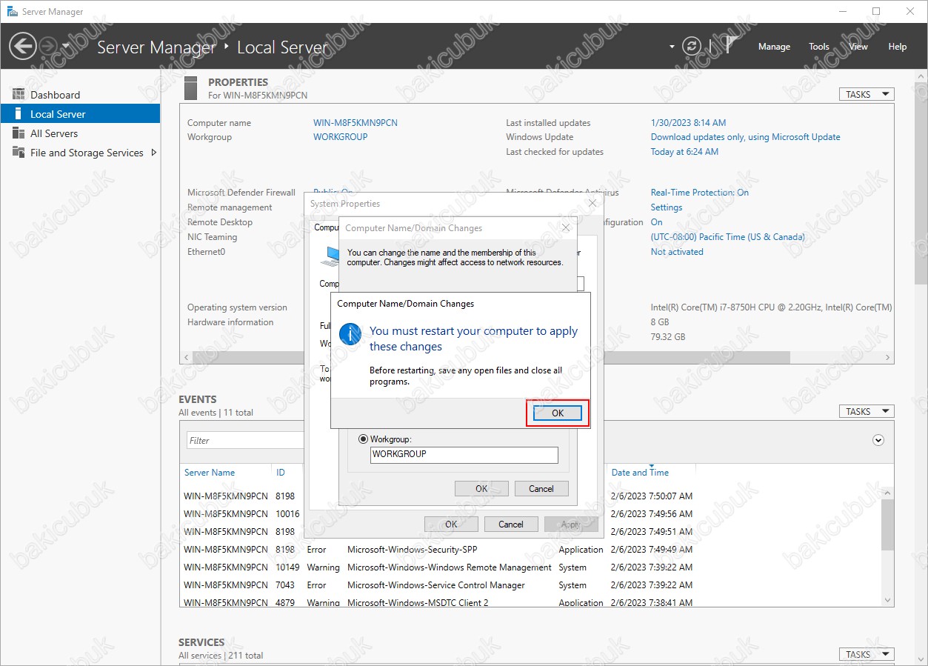Click the Download updates only Windows Update link
928x666 pixels.
point(745,137)
